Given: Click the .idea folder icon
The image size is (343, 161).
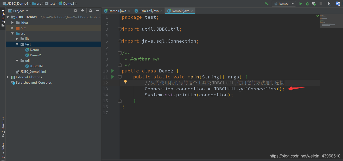Looking at the screenshot, I should [x=18, y=23].
